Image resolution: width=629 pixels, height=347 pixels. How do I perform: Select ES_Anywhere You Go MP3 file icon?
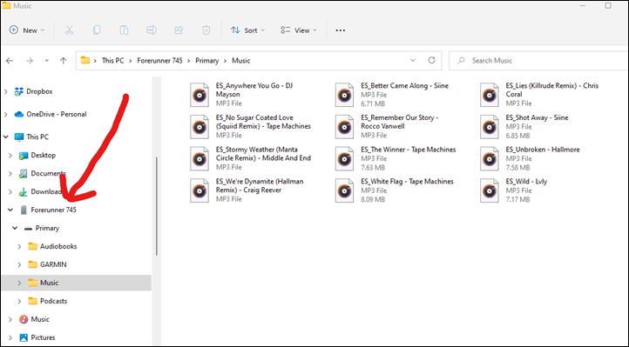click(x=200, y=95)
